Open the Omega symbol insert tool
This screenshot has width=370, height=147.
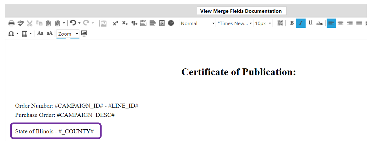pyautogui.click(x=11, y=34)
